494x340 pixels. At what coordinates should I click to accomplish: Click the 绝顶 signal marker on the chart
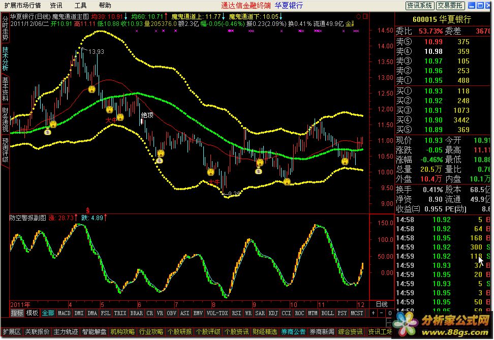pyautogui.click(x=147, y=115)
